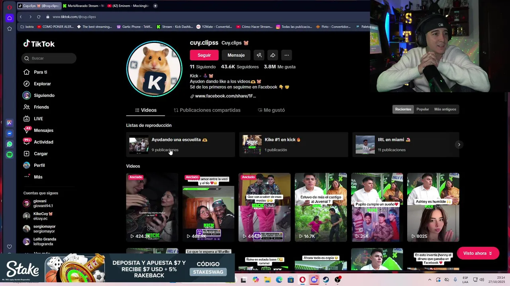The image size is (510, 286).
Task: Open Messenger in Opera sidebar
Action: 10,133
